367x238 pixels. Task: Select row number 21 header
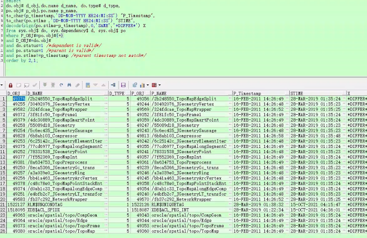pyautogui.click(x=3, y=205)
